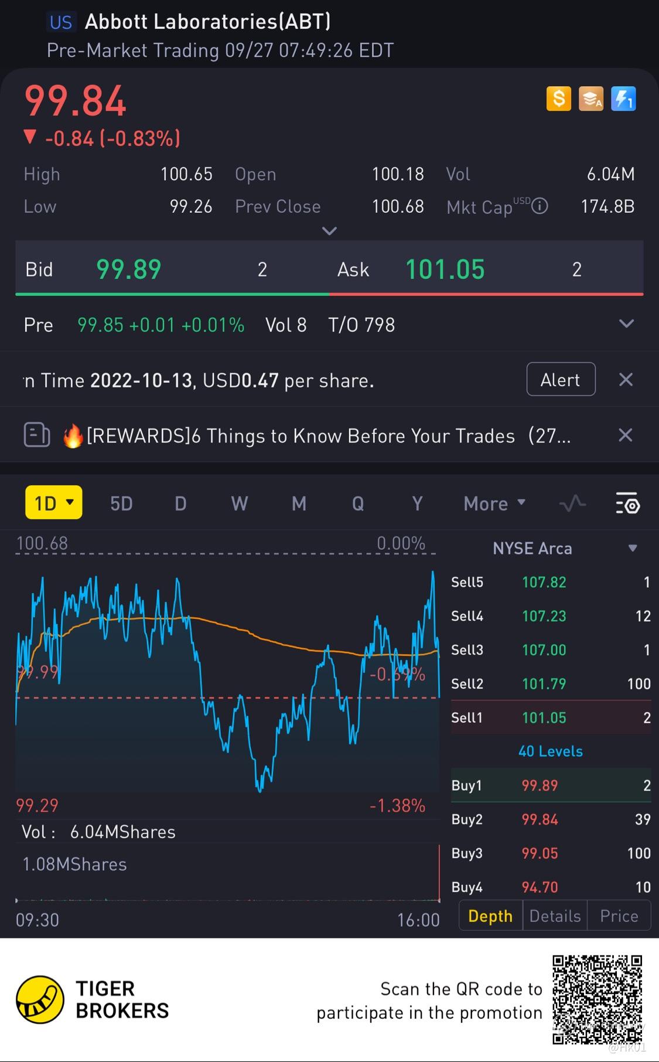Open the 40 Levels link
The height and width of the screenshot is (1062, 659).
(x=551, y=751)
